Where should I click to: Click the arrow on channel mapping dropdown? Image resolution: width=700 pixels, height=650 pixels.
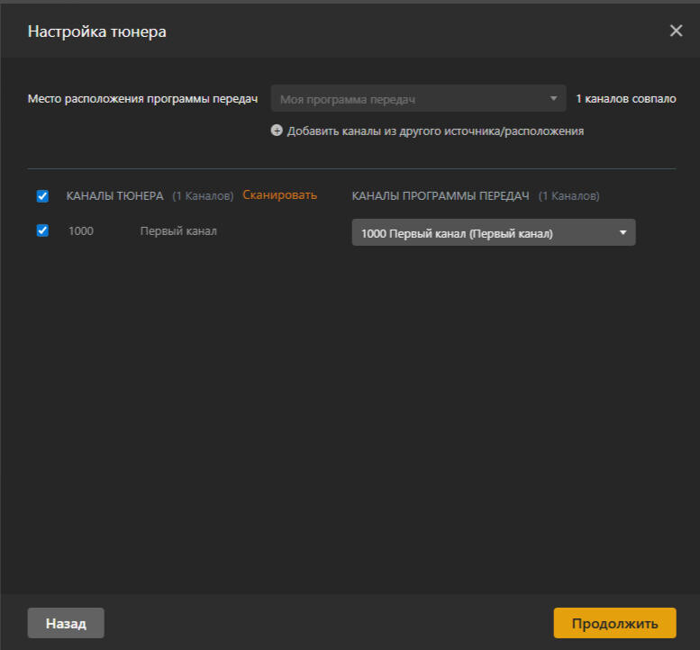(623, 233)
